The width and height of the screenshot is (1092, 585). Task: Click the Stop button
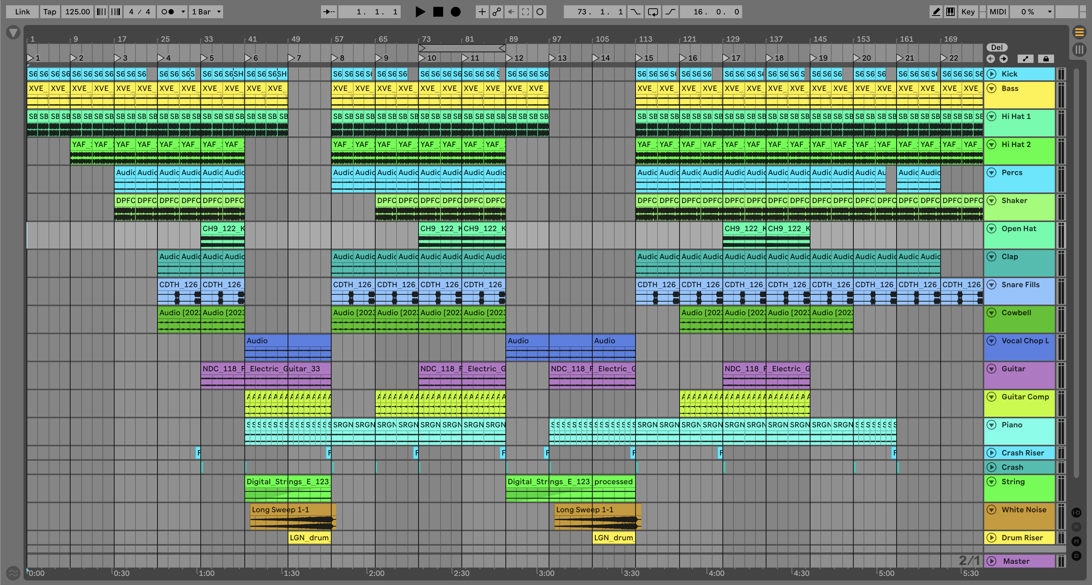438,12
